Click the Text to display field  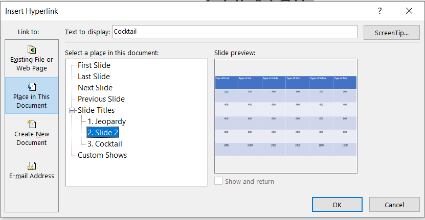tap(234, 32)
